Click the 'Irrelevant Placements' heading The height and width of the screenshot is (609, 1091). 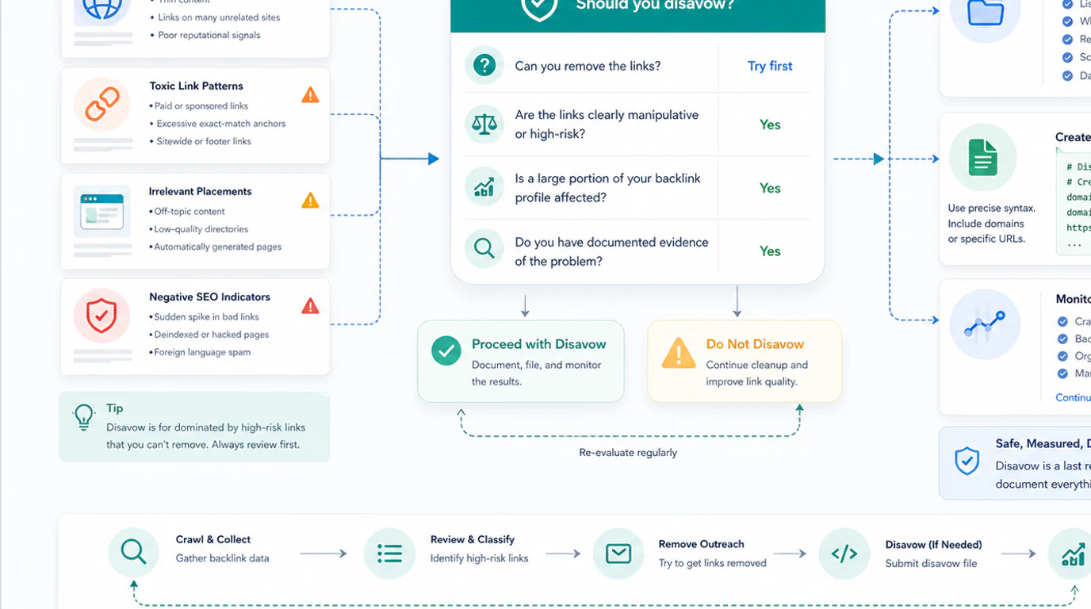pyautogui.click(x=200, y=191)
